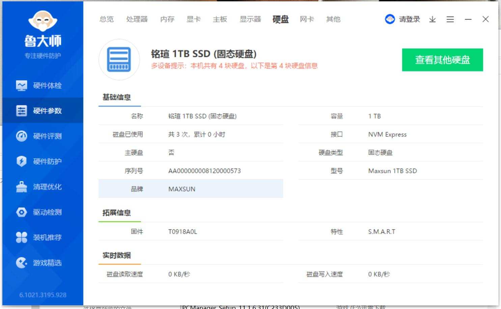Select the 游戏精选 game picks icon
The width and height of the screenshot is (501, 309).
point(21,263)
